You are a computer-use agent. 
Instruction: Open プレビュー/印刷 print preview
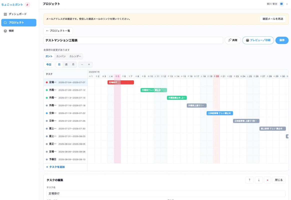(x=258, y=40)
